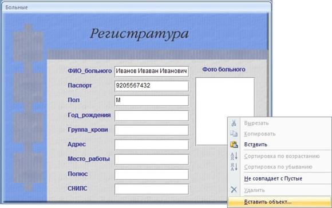
Task: Focus the ФИО_больного input field
Action: point(152,71)
